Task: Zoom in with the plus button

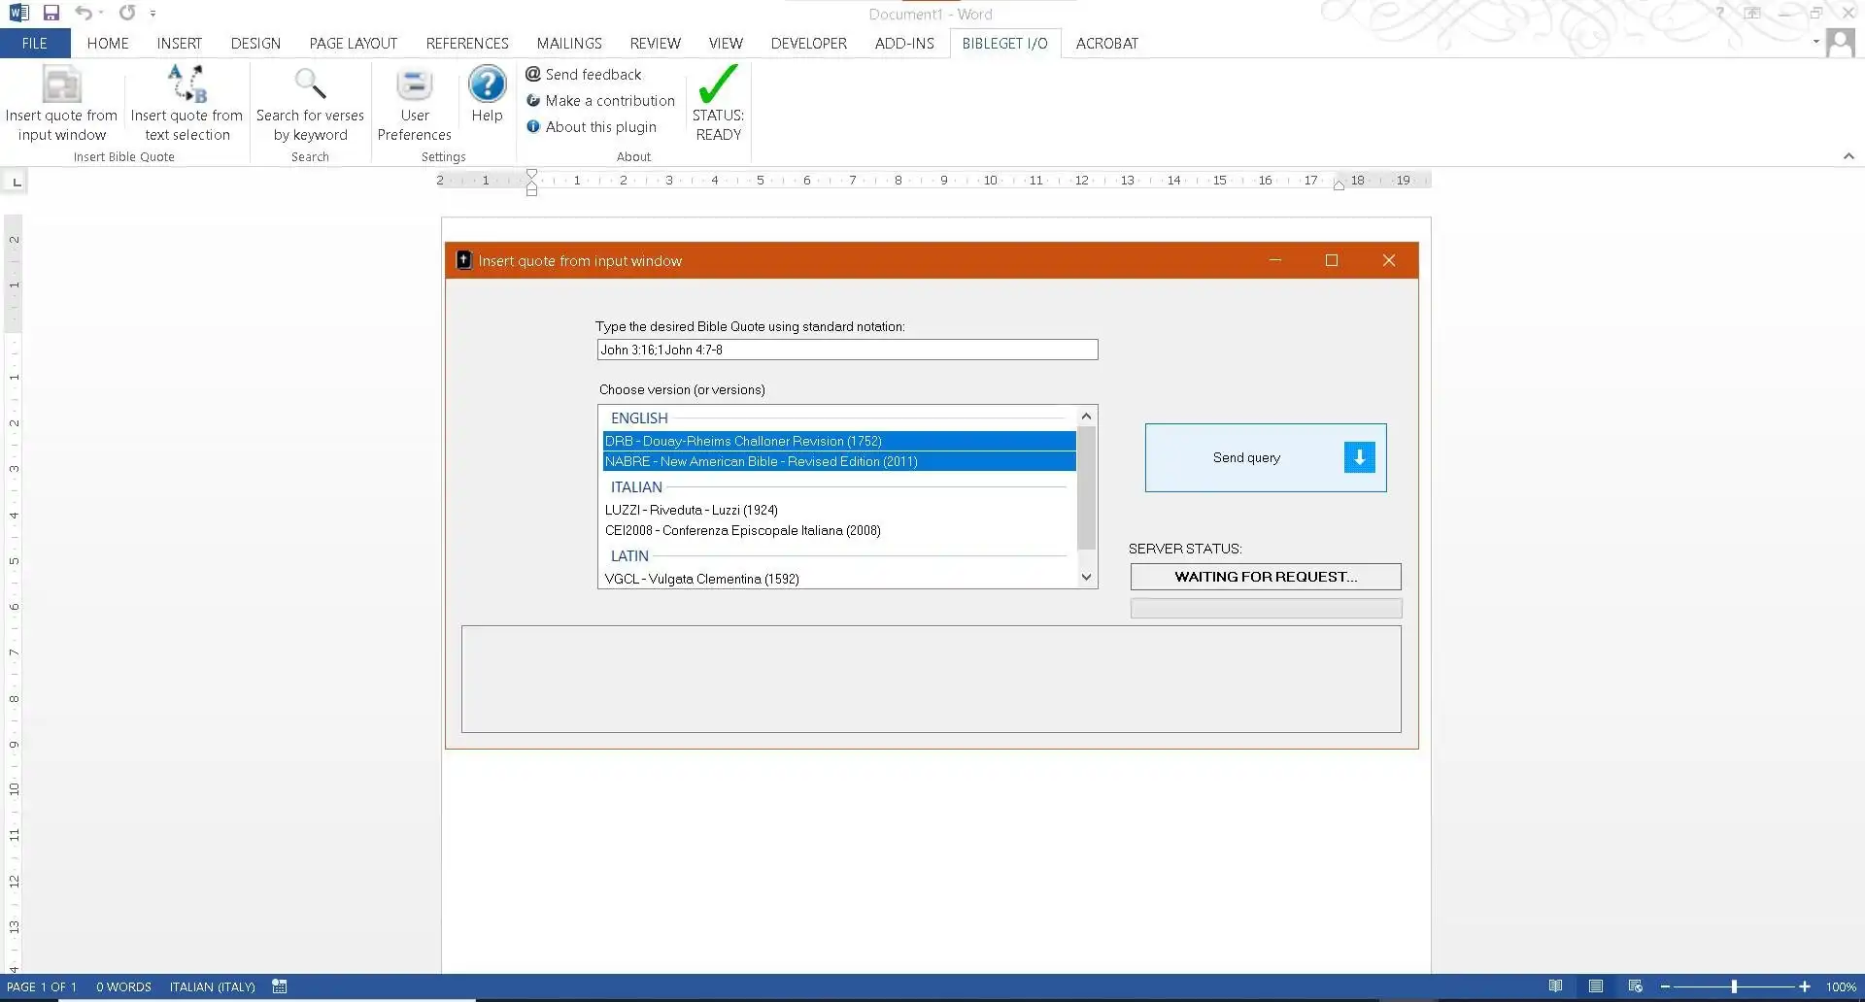Action: (1805, 986)
